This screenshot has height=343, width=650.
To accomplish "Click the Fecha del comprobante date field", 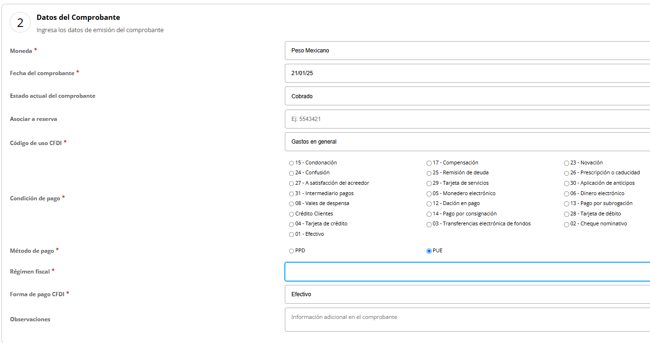I will pos(467,73).
